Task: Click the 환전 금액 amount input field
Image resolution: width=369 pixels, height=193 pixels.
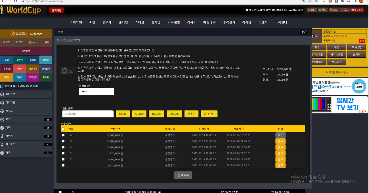Action: coord(88,114)
